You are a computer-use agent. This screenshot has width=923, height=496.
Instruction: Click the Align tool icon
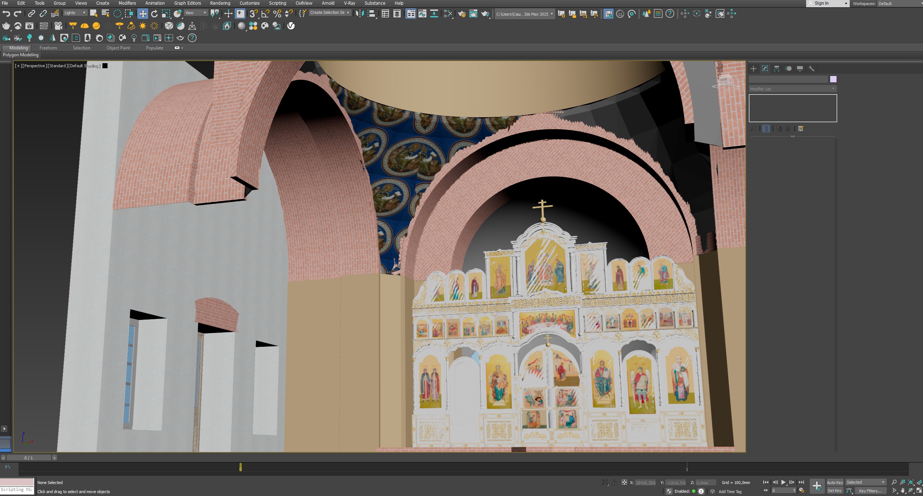pyautogui.click(x=371, y=14)
